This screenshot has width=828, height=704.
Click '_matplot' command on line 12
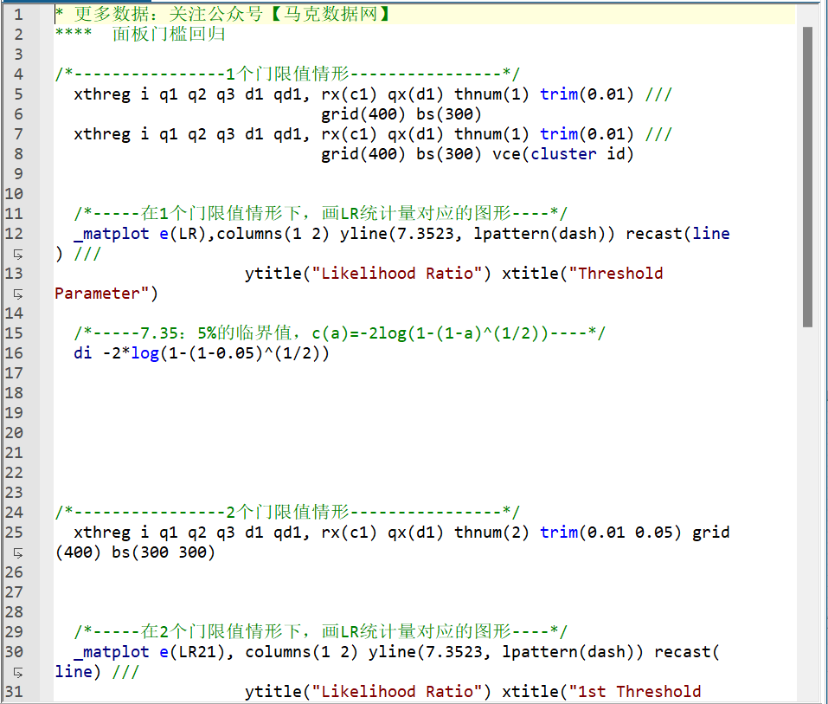(112, 234)
